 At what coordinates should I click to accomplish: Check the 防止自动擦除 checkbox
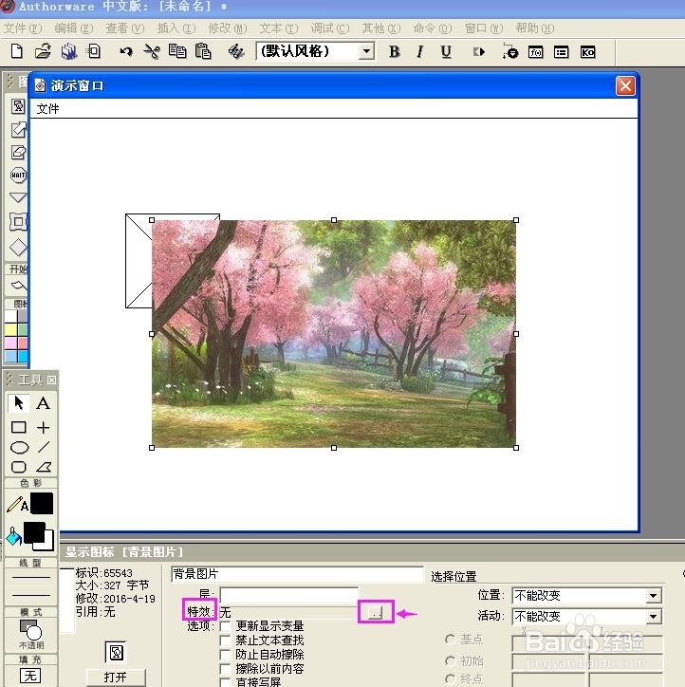(x=225, y=655)
